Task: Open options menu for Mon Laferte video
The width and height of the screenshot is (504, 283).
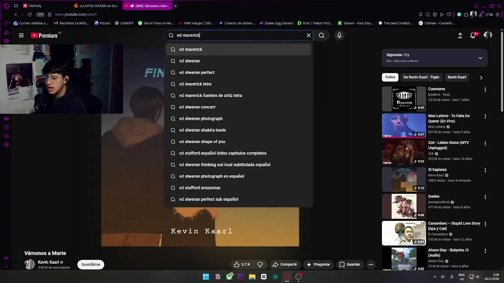Action: coord(485,117)
